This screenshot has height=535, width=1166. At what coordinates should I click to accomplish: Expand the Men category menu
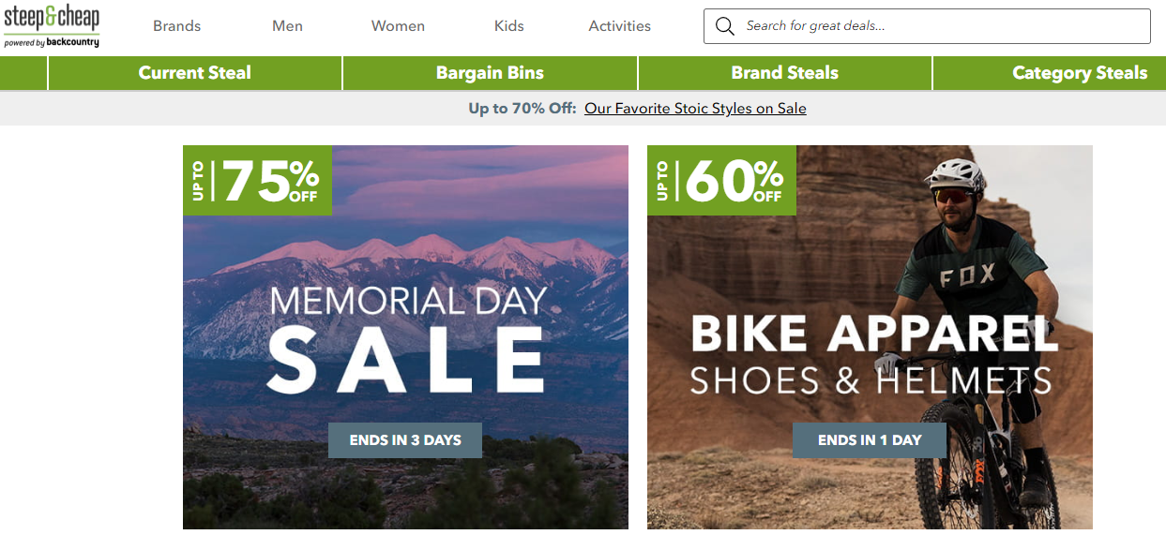point(287,26)
